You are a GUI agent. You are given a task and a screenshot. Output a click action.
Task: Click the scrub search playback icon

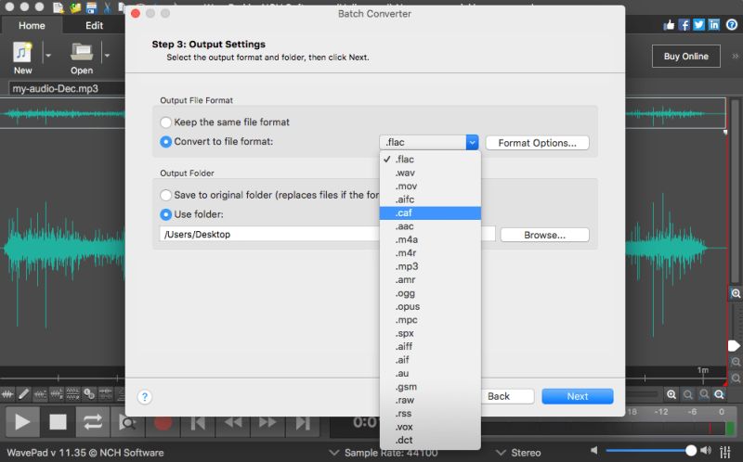point(127,423)
